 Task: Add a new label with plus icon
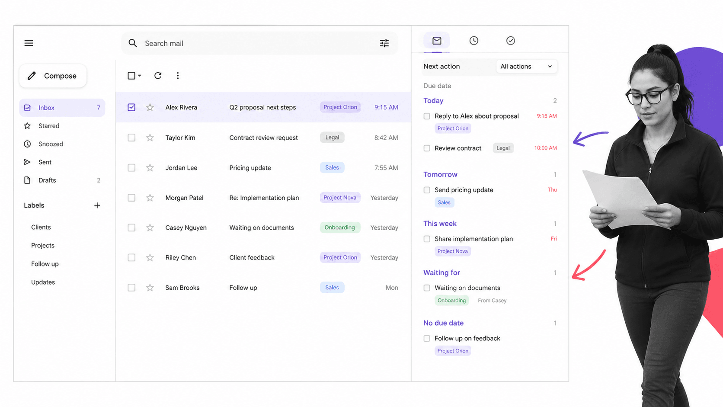(97, 205)
